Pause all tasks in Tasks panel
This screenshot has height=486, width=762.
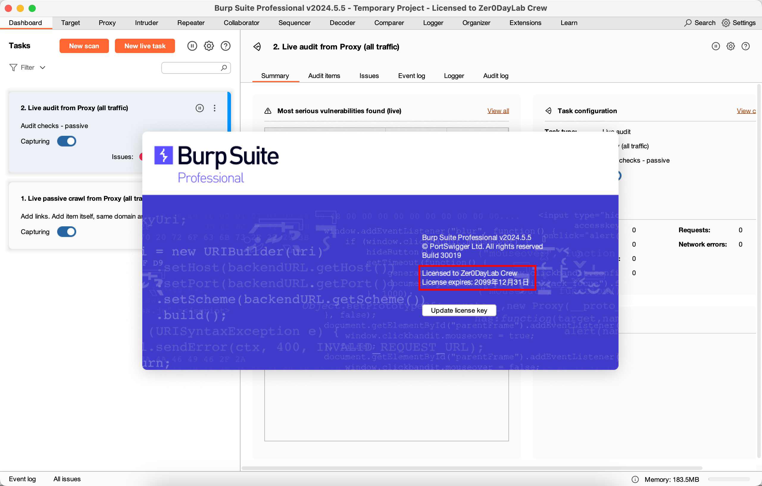coord(192,46)
